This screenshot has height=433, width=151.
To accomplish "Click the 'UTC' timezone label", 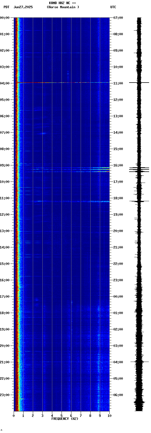I will coord(113,7).
